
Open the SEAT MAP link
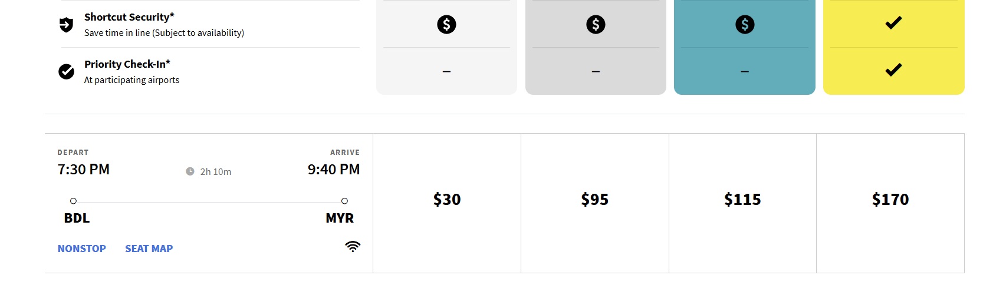point(149,249)
